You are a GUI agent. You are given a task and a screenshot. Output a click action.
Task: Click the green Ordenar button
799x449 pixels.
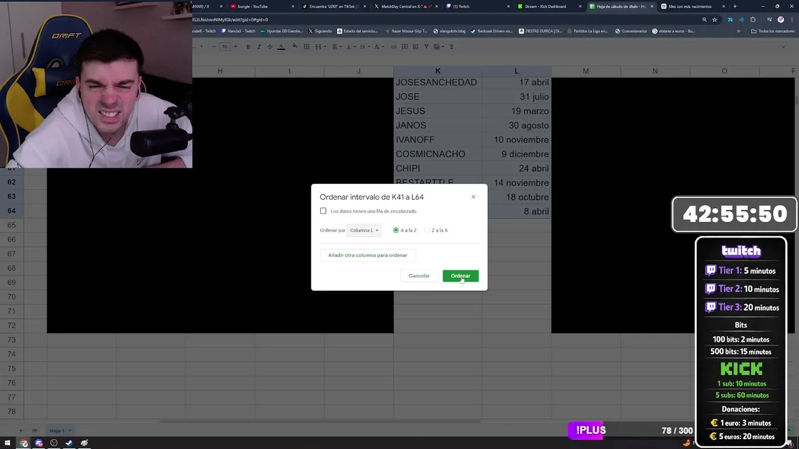coord(461,276)
